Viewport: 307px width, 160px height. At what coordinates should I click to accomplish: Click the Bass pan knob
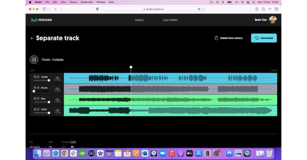pos(57,101)
